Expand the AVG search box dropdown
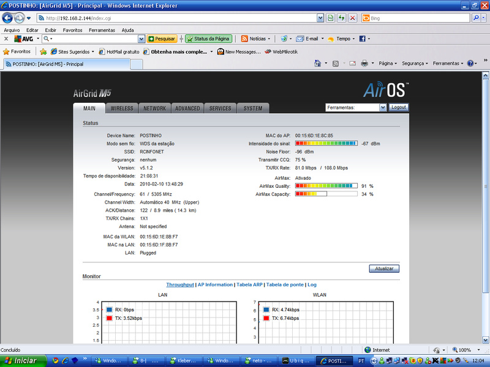The height and width of the screenshot is (367, 490). pos(141,39)
